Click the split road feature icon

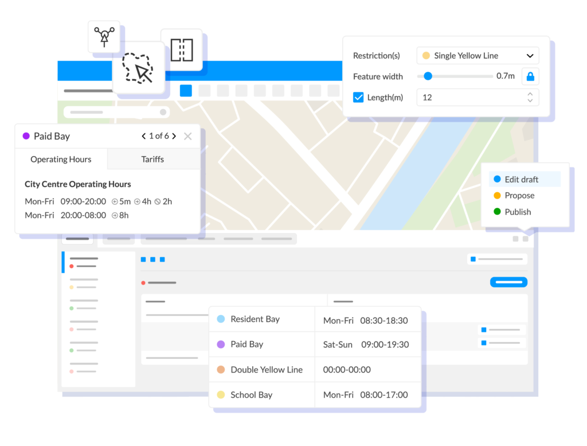(x=182, y=50)
